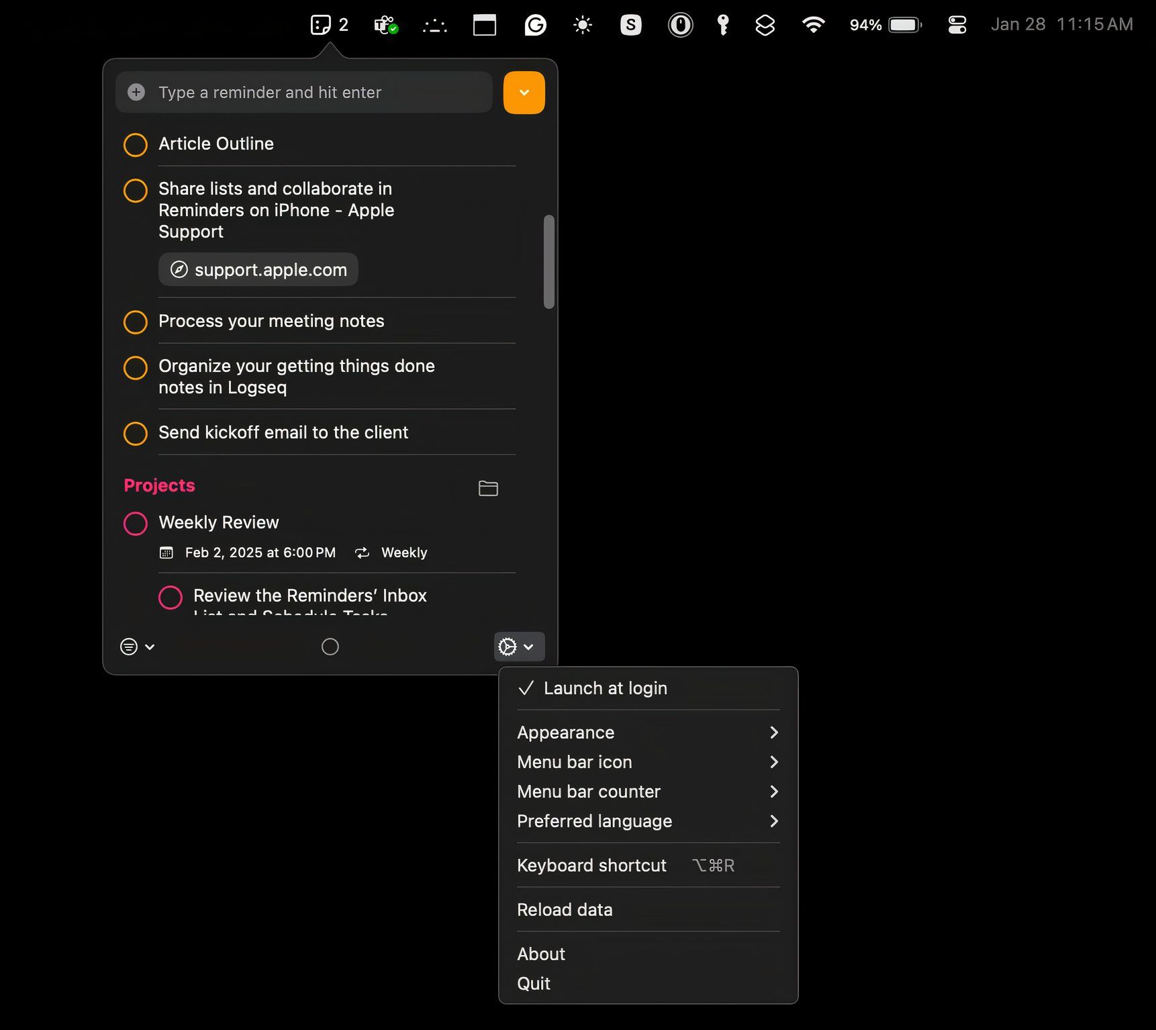Open the Wi-Fi status menu

pos(813,25)
